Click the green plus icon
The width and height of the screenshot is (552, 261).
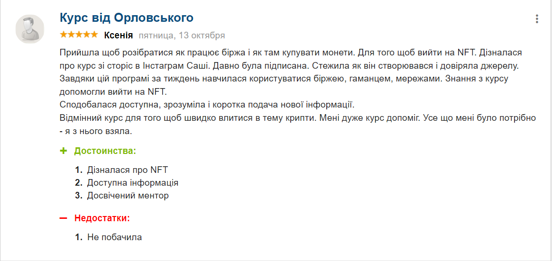[64, 151]
